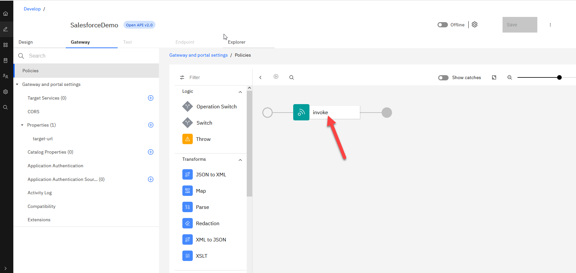This screenshot has height=273, width=576.
Task: Select the Operation Switch policy icon
Action: tap(188, 106)
